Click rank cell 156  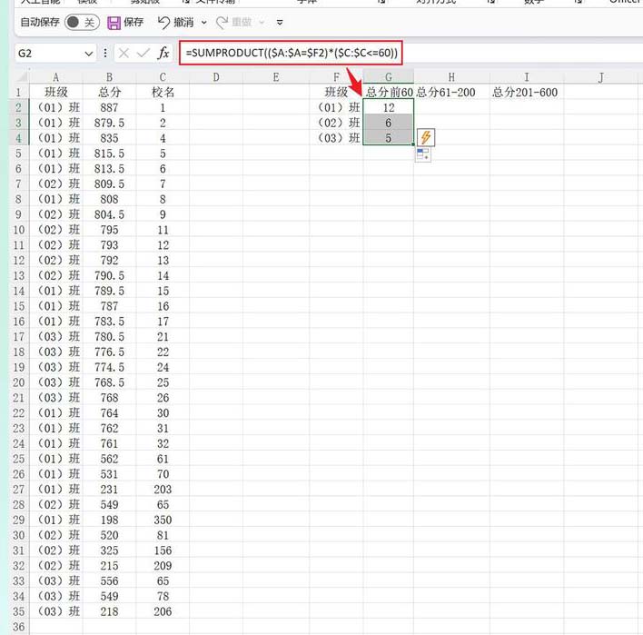[163, 551]
